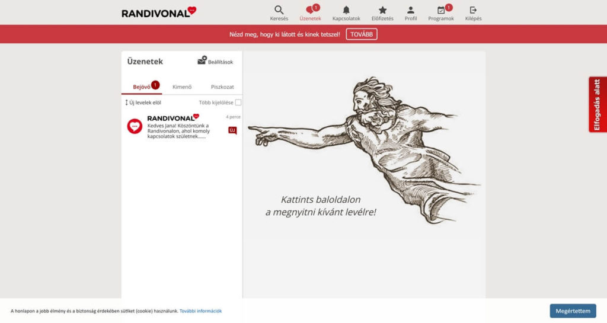Open Előfizetés star icon
Viewport: 607px width, 323px height.
[x=382, y=10]
